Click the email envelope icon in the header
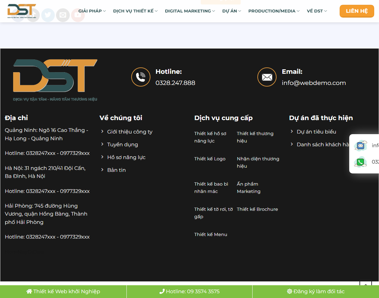379x298 pixels. pyautogui.click(x=63, y=15)
